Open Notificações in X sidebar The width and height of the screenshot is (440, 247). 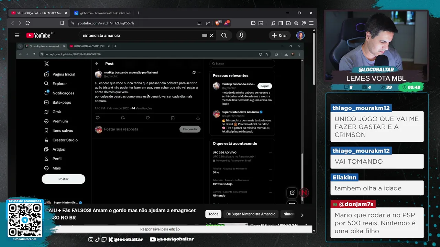point(59,93)
